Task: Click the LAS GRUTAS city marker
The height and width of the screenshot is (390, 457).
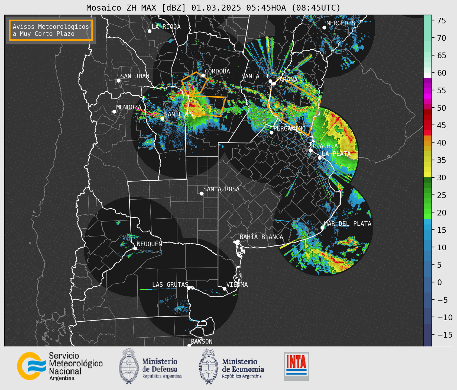Action: (189, 288)
